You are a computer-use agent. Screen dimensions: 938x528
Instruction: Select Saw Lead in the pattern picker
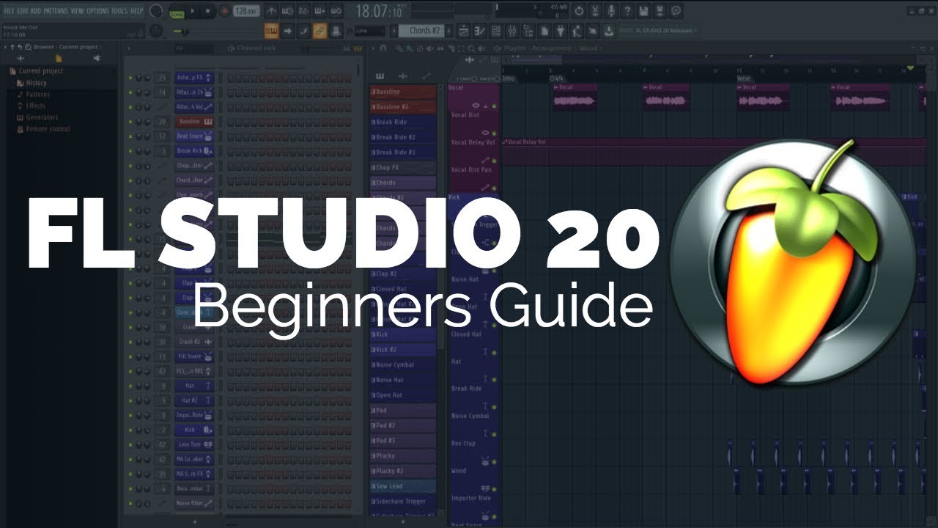tap(403, 486)
